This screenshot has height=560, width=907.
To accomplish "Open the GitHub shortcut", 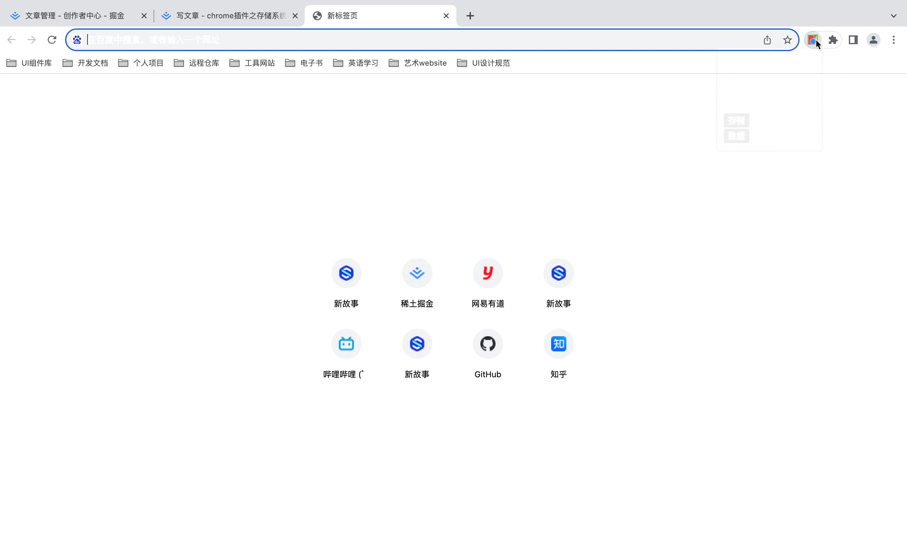I will 488,344.
